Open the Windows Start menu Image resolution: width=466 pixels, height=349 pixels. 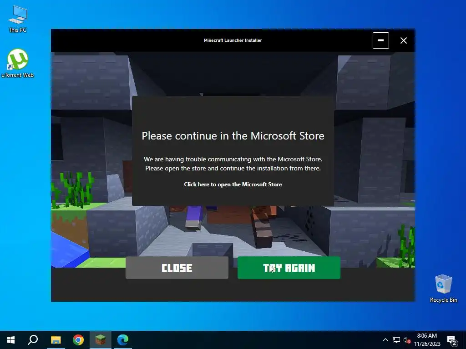[x=11, y=340]
